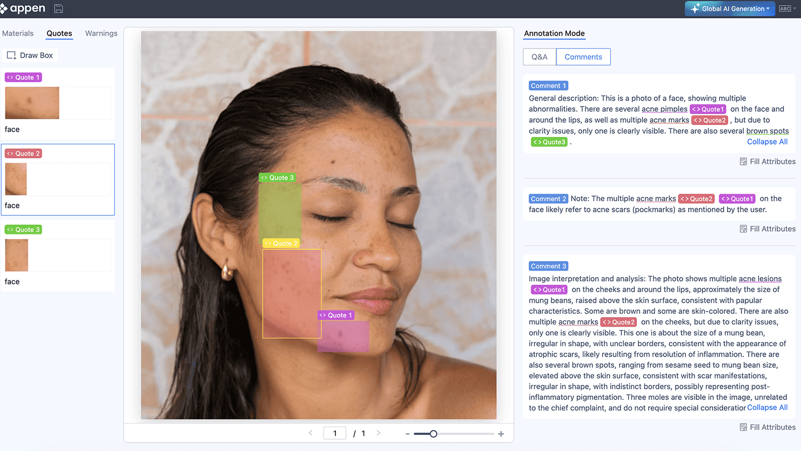Go to previous page arrow

(310, 433)
